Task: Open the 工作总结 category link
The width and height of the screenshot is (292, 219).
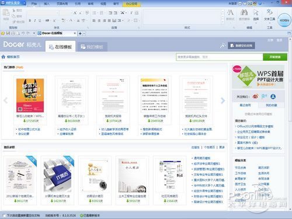Action: pos(241,173)
